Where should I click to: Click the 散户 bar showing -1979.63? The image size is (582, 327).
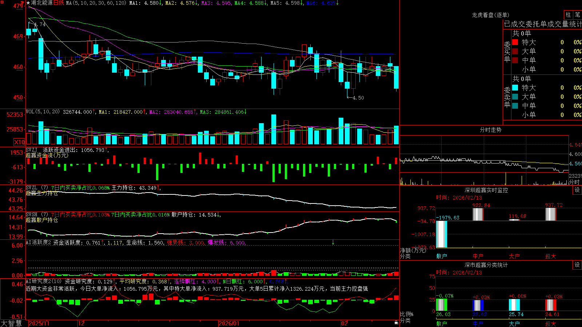coord(442,234)
